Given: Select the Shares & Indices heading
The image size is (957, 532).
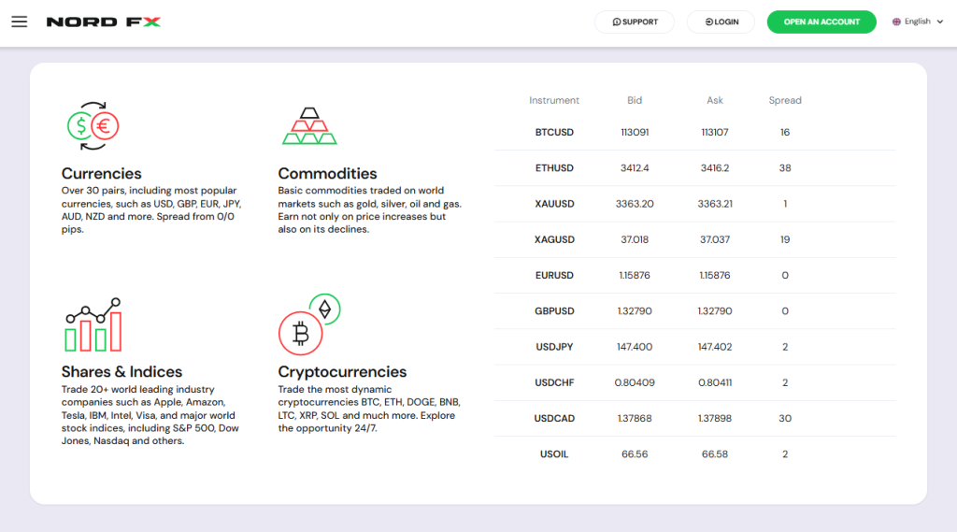Looking at the screenshot, I should [121, 371].
